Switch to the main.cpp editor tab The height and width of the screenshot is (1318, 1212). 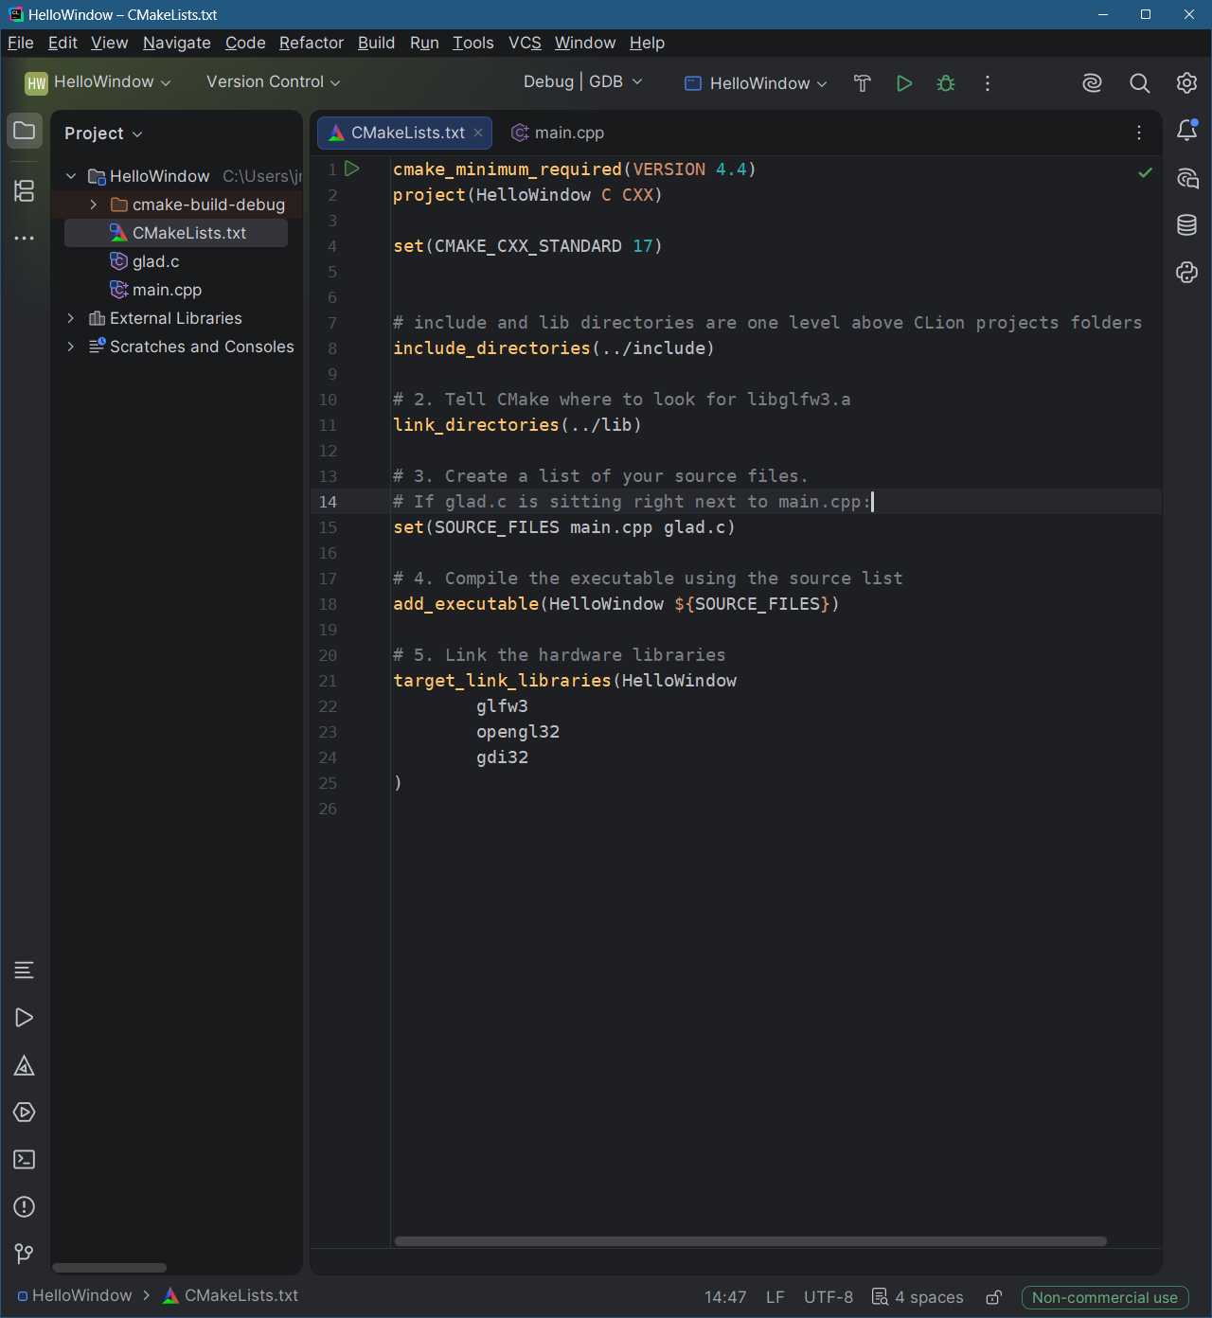[x=558, y=133]
